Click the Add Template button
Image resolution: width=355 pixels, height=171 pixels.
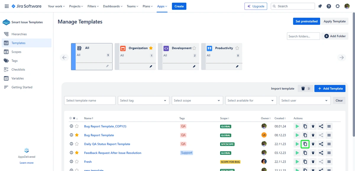click(x=330, y=88)
